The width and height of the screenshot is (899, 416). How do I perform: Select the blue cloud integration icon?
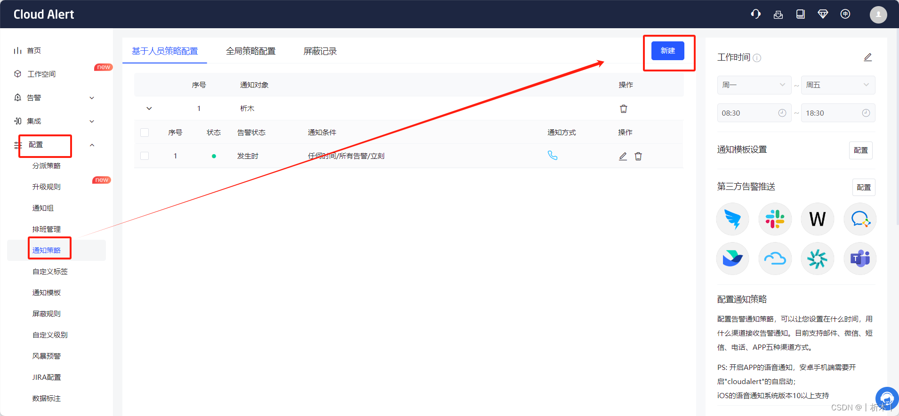(775, 259)
